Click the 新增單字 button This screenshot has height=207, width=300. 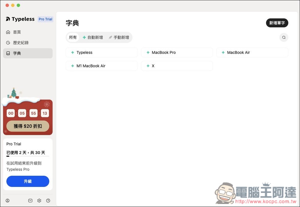tap(277, 23)
